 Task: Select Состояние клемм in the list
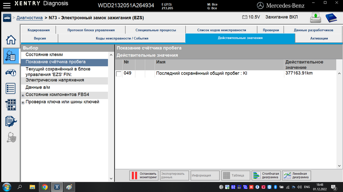point(64,55)
